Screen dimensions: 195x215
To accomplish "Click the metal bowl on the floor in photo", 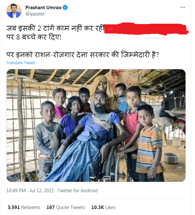I will click(x=171, y=158).
